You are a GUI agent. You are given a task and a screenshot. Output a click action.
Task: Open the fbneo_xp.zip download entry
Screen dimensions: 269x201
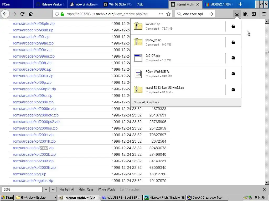[x=178, y=42]
